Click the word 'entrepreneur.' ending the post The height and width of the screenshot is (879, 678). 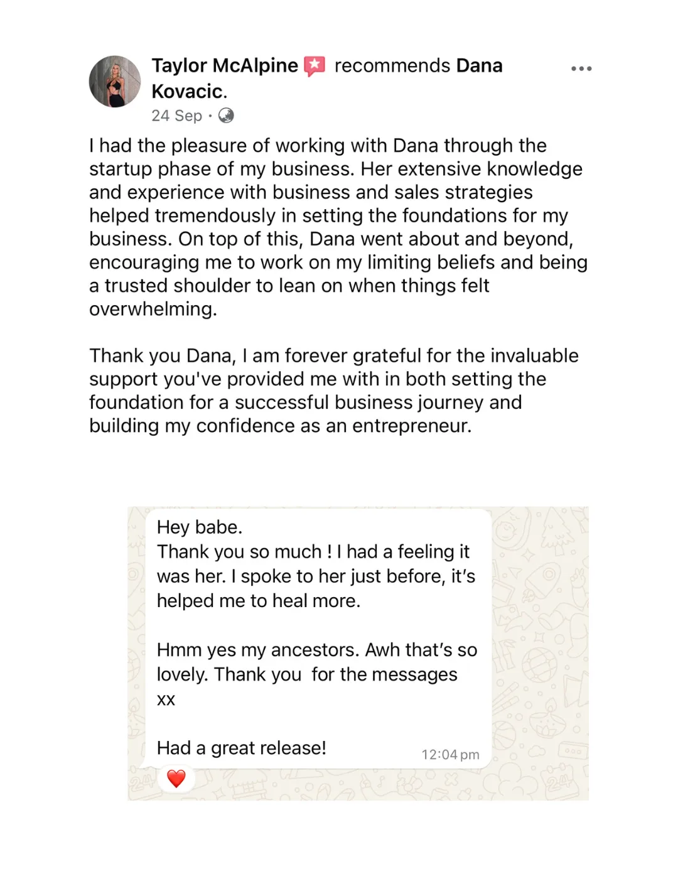[412, 426]
